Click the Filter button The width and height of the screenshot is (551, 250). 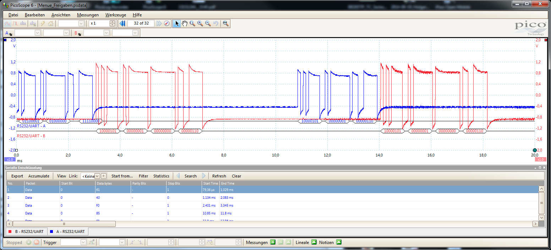(x=143, y=176)
